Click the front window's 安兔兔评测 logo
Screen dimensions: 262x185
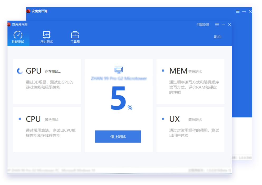9,24
